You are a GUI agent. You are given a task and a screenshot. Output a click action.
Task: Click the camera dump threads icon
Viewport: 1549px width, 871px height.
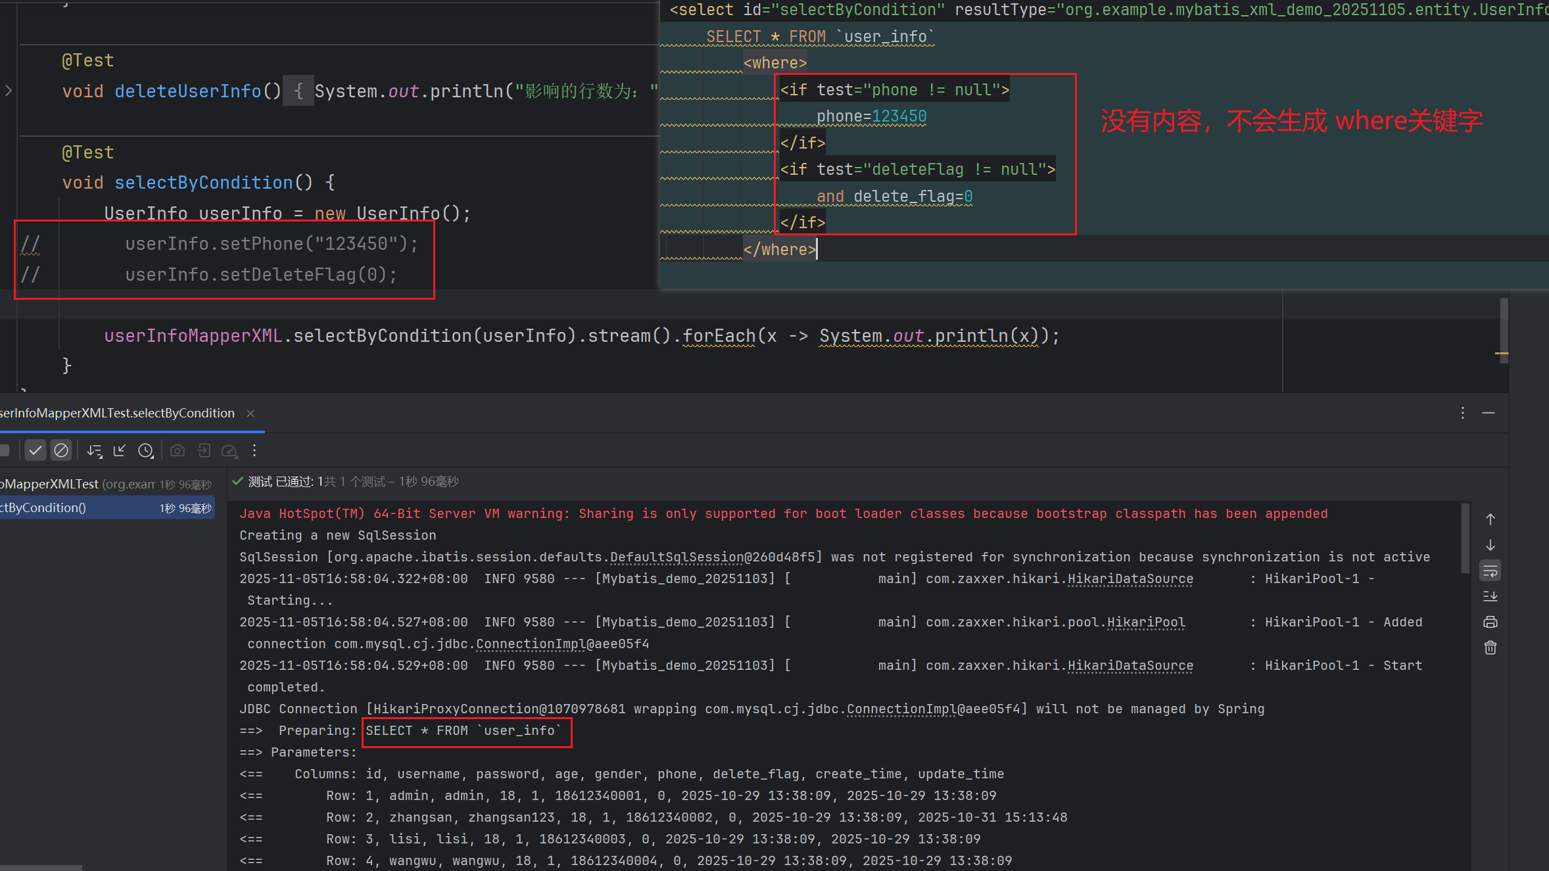coord(178,450)
